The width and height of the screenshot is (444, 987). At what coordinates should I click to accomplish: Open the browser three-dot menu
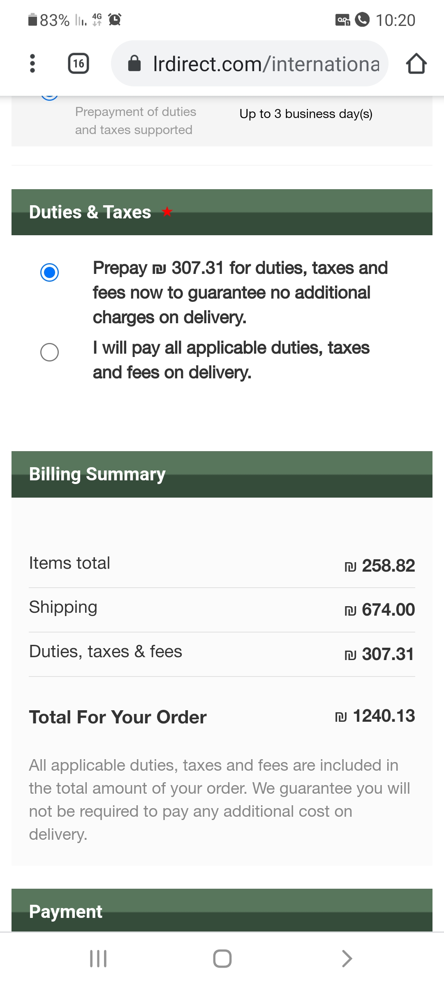(x=32, y=63)
